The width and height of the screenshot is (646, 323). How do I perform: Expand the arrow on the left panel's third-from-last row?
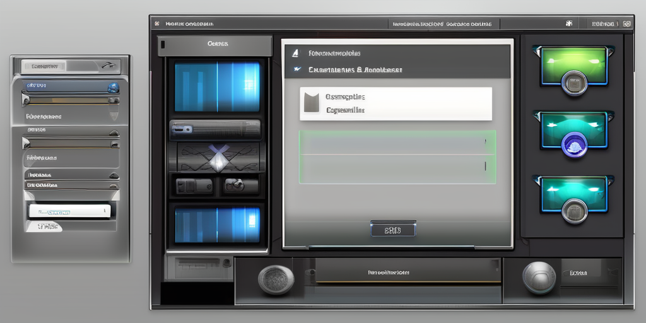(x=114, y=176)
